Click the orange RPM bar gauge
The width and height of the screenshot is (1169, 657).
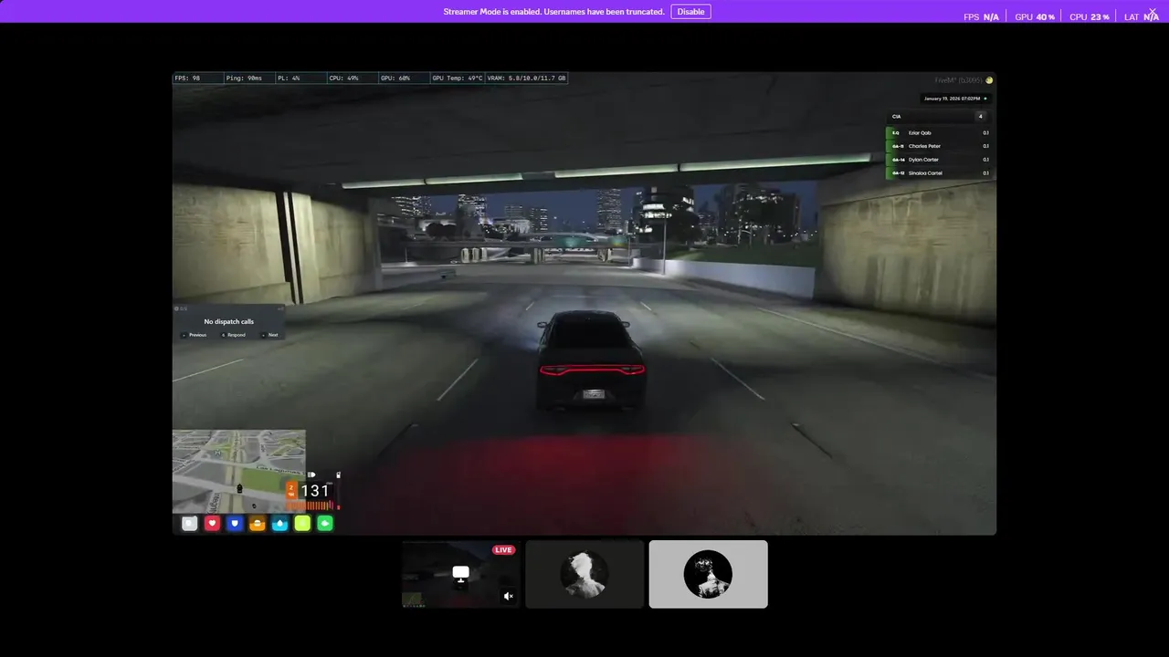pos(311,506)
